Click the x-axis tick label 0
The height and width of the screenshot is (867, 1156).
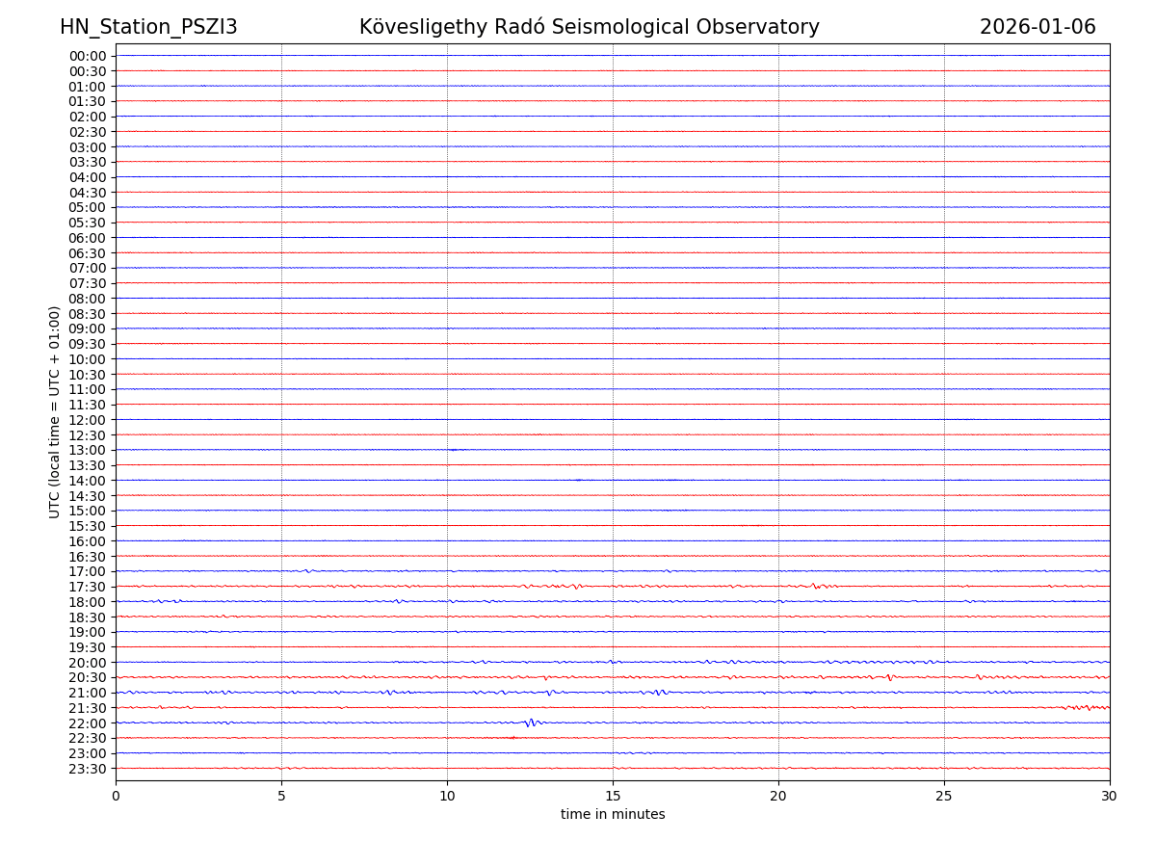tap(116, 796)
